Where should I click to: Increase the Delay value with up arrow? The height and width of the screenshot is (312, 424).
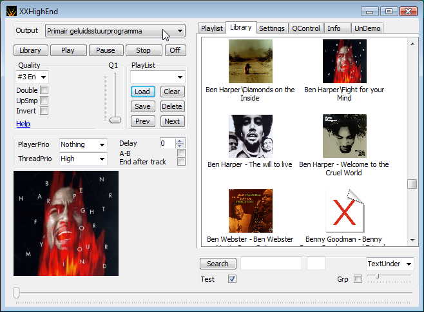pos(180,141)
